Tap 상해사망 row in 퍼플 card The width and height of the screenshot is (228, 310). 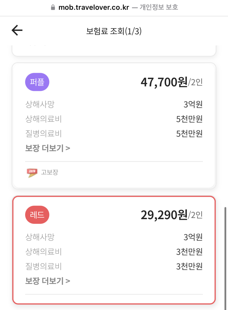click(x=40, y=104)
